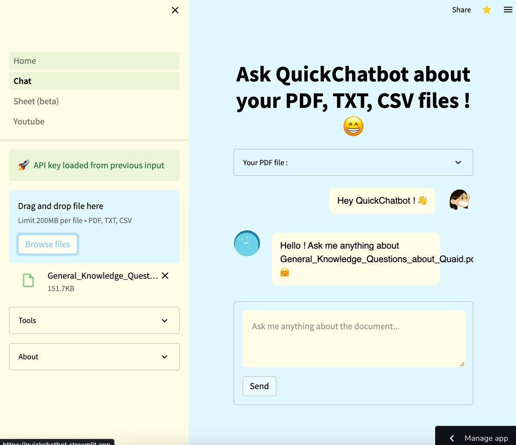This screenshot has width=516, height=445.
Task: Click the API key loaded notice text
Action: (99, 165)
